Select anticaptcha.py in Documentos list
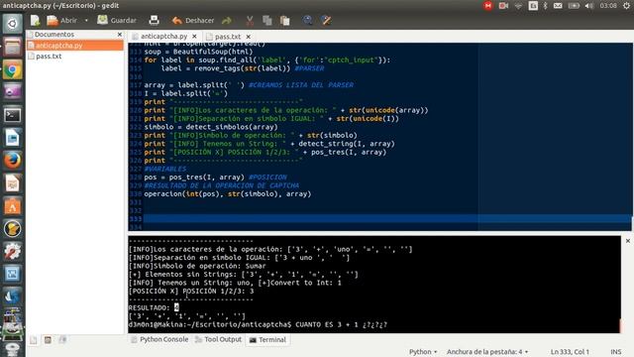Image resolution: width=634 pixels, height=357 pixels. (75, 46)
